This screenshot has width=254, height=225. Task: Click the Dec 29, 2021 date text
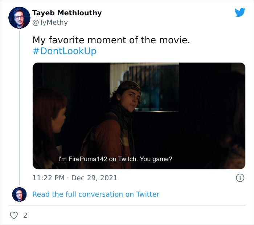click(x=94, y=178)
